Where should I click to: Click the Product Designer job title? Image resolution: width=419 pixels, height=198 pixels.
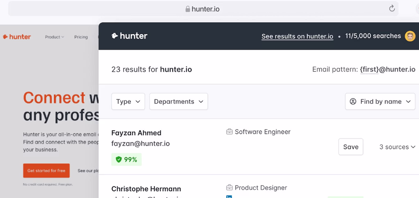coord(261,188)
